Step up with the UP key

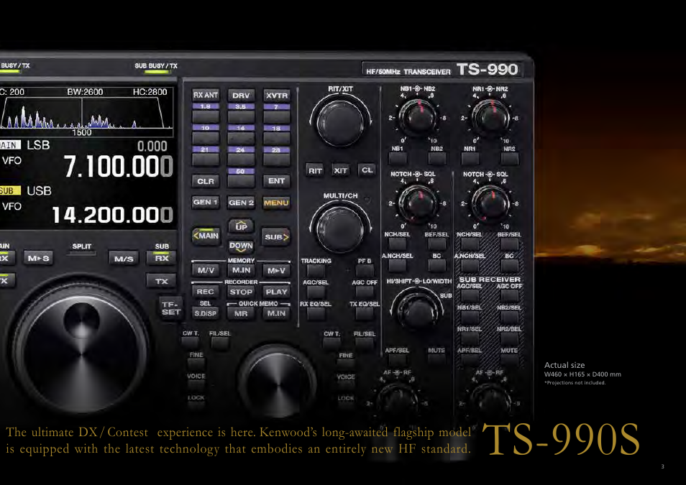(241, 226)
